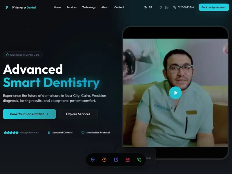This screenshot has width=232, height=174.
Task: Click the Specialist Dentists text
Action: (x=62, y=133)
